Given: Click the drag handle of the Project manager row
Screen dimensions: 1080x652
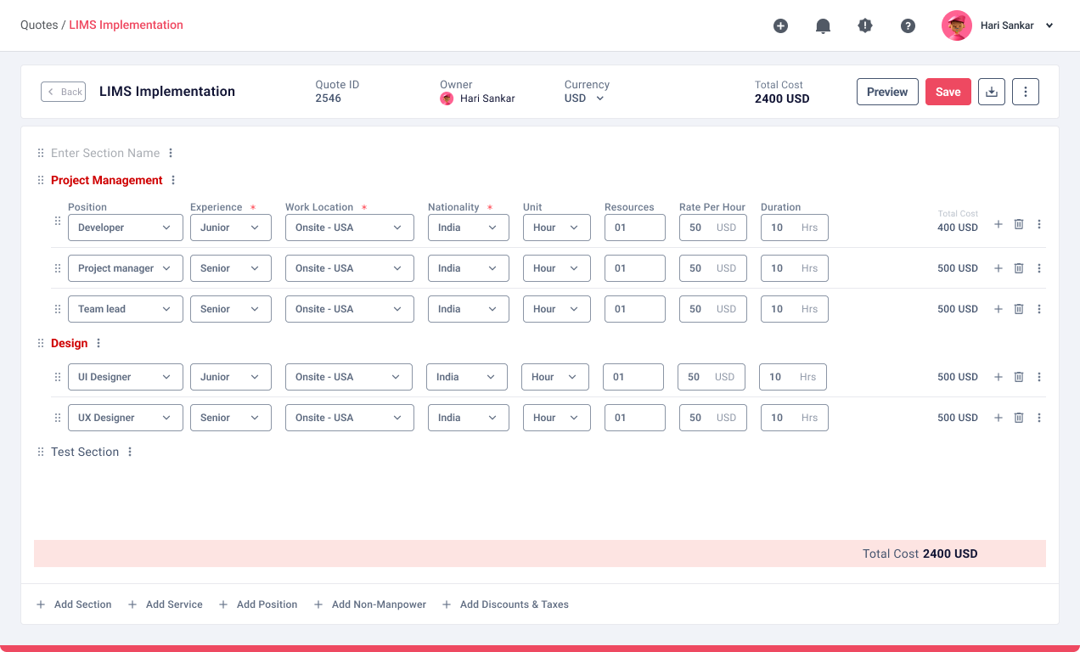Looking at the screenshot, I should point(58,268).
